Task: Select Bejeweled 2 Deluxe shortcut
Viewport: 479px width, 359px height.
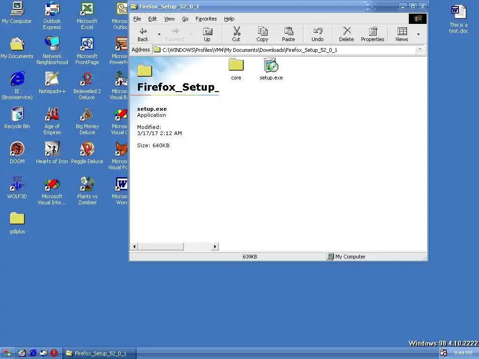Action: (87, 86)
